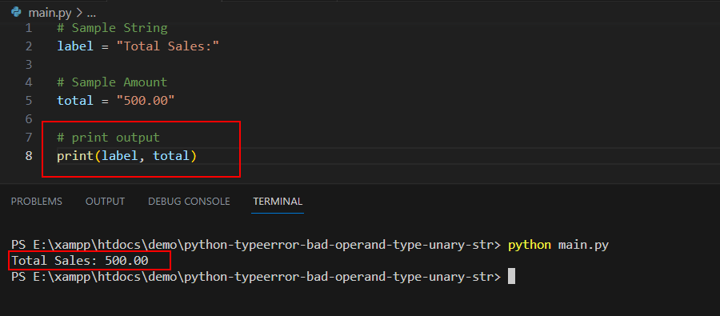Viewport: 720px width, 316px height.
Task: Click the 'total' argument inside print call
Action: coord(171,156)
